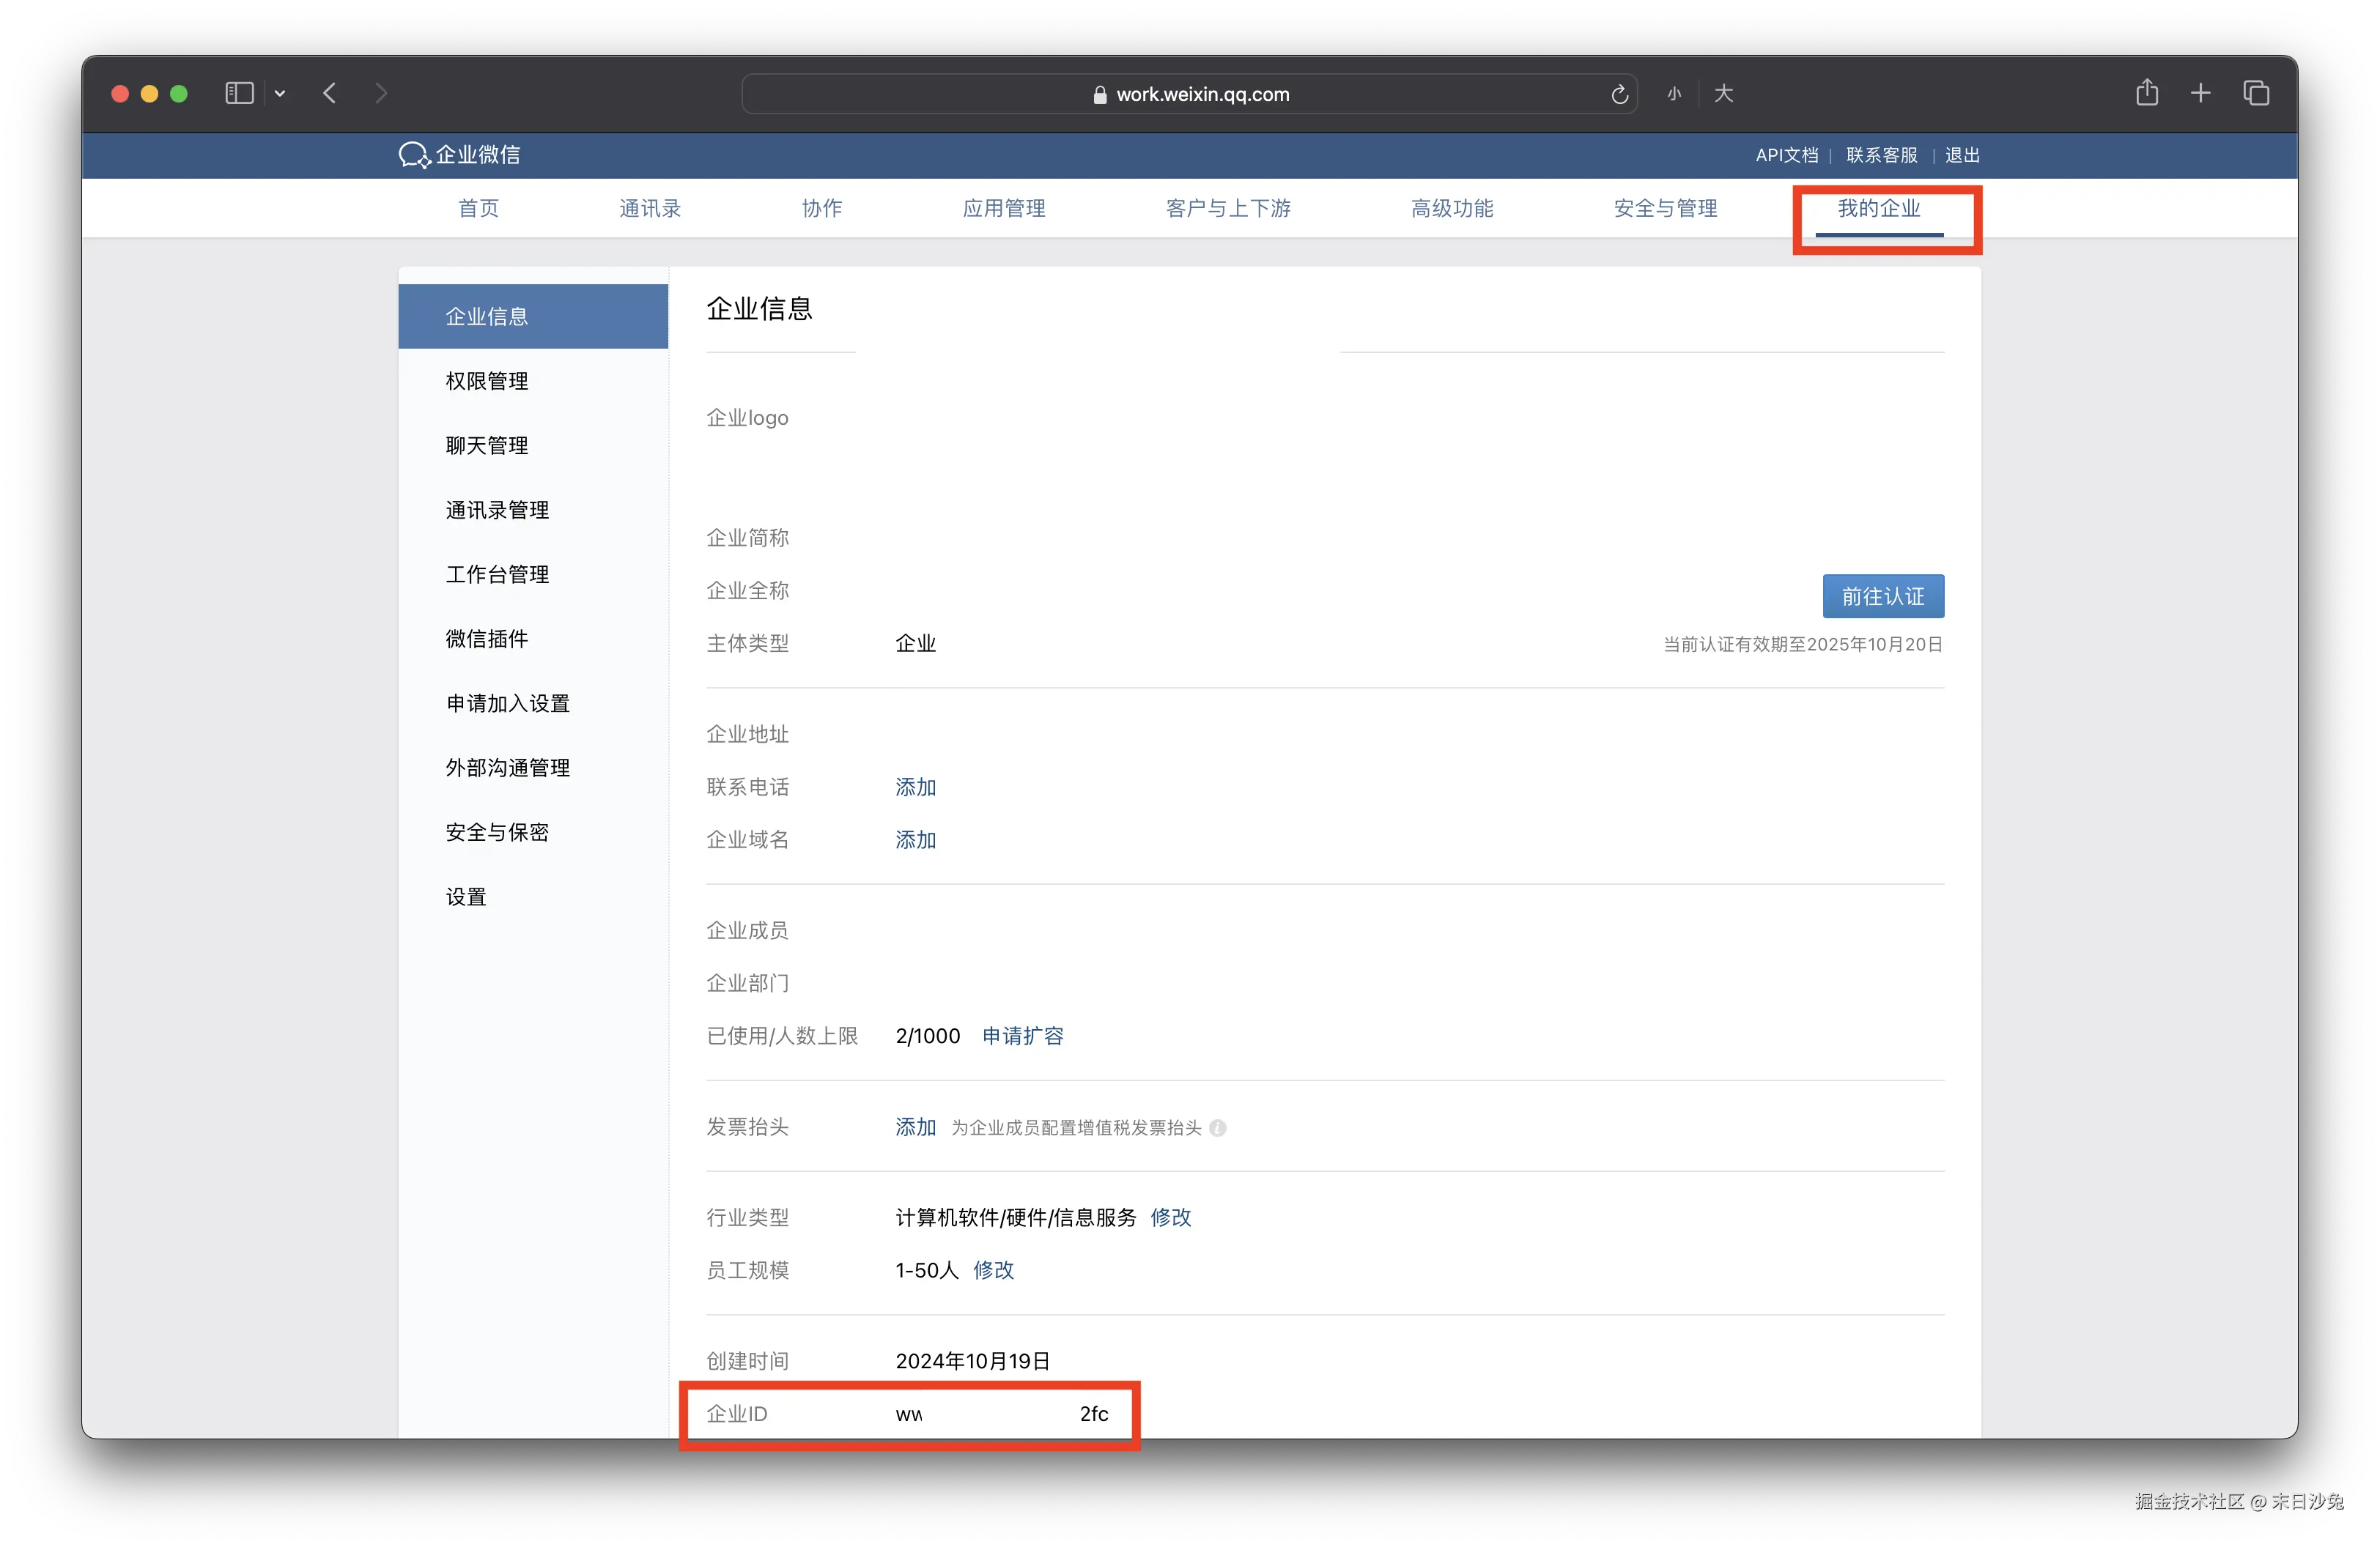Modify 行业类型 via 修改 link

1171,1217
